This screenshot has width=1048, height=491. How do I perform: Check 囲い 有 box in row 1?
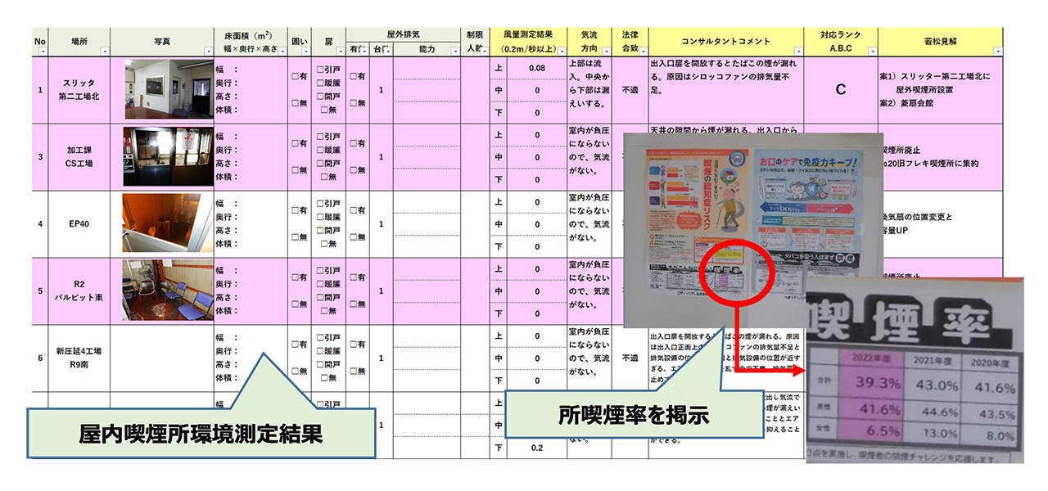click(x=300, y=76)
